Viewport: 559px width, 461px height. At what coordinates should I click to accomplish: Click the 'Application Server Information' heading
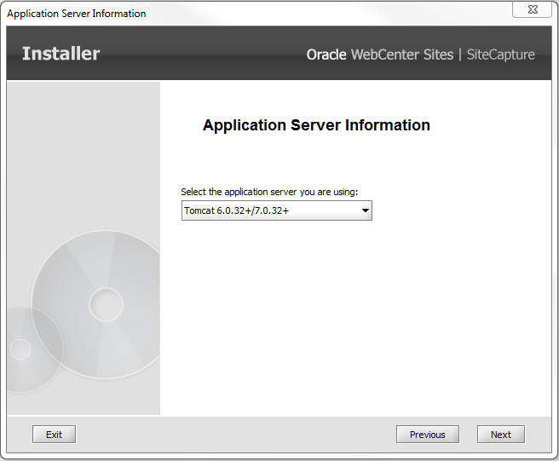point(316,125)
